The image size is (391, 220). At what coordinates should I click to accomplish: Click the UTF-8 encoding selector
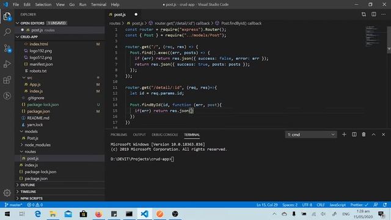click(x=307, y=205)
